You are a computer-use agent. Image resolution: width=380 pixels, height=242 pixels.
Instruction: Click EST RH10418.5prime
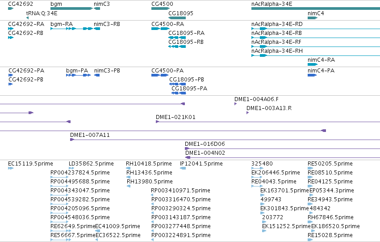point(149,164)
